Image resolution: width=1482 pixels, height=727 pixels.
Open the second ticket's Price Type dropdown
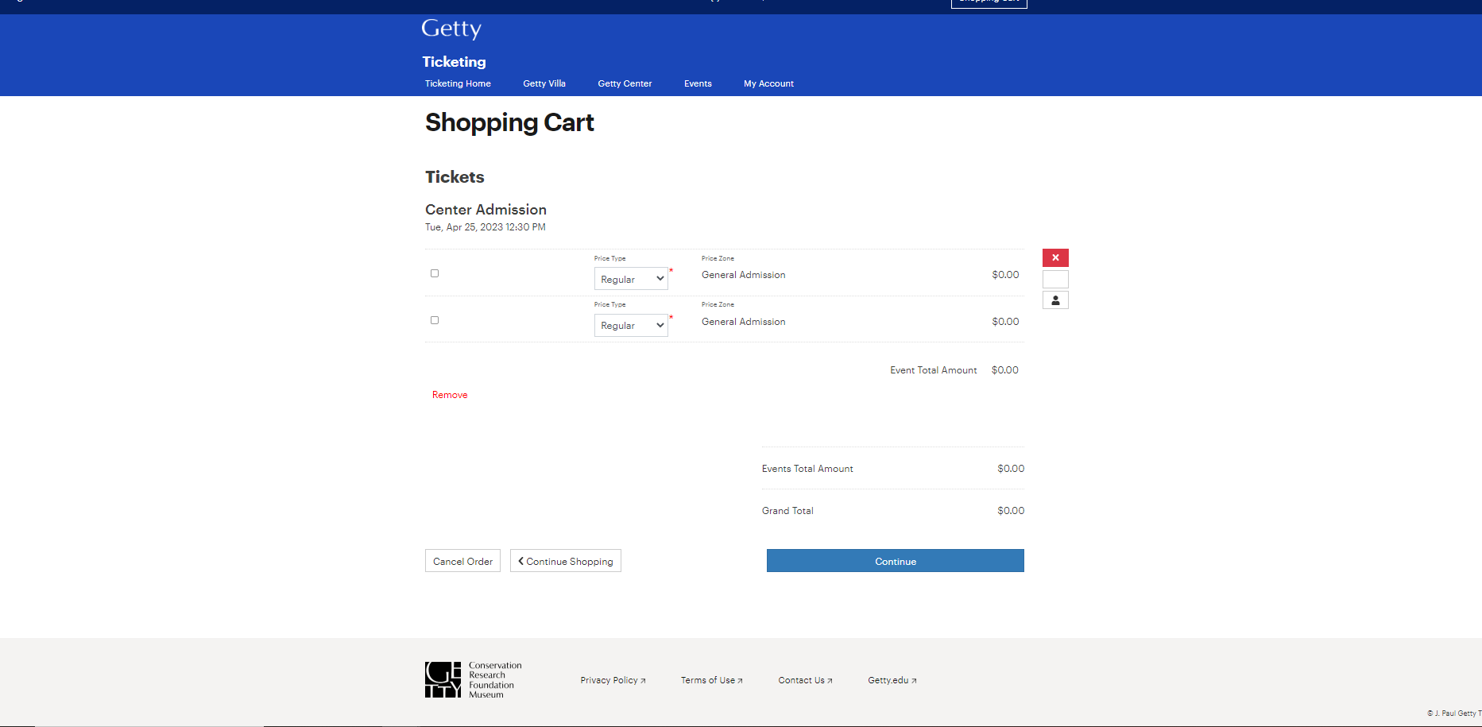point(631,325)
